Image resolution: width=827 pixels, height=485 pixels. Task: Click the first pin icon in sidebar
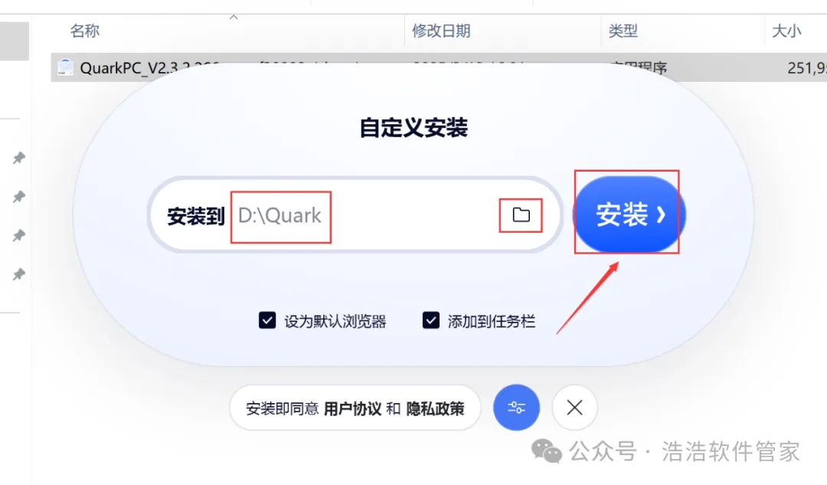19,157
